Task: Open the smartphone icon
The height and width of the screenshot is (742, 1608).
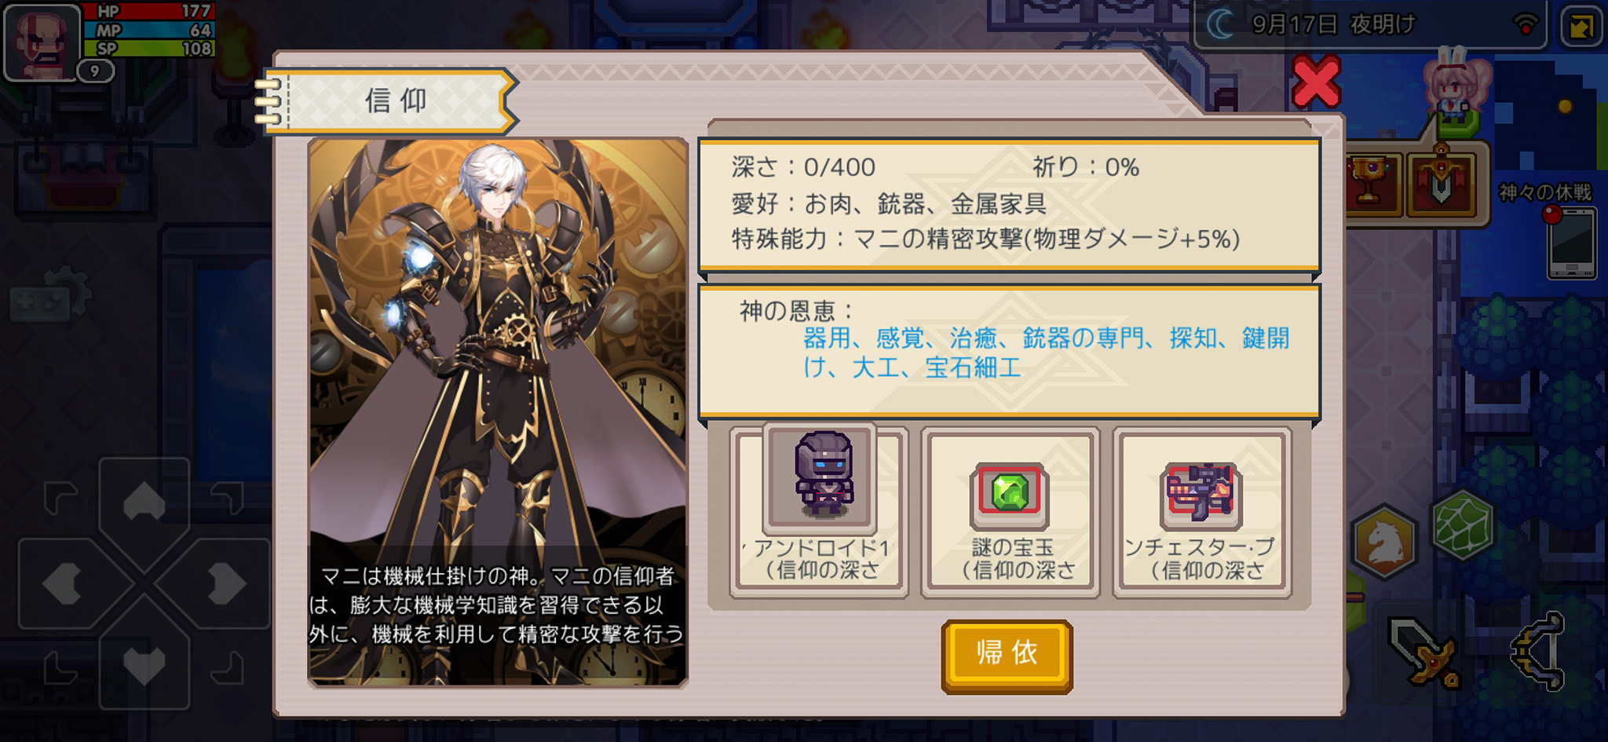Action: coord(1571,245)
